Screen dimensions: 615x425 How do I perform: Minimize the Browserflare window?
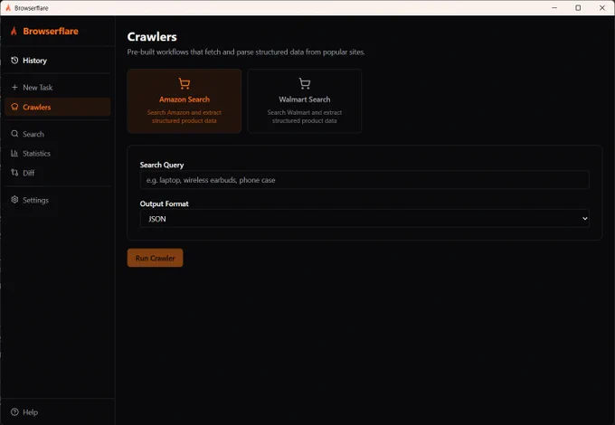pyautogui.click(x=554, y=8)
